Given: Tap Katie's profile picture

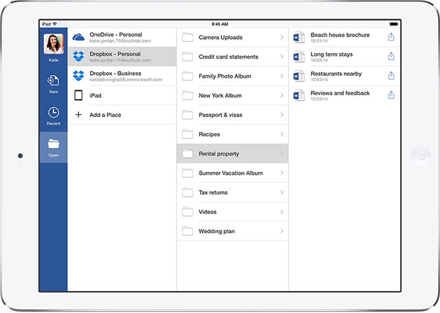Looking at the screenshot, I should tap(53, 44).
